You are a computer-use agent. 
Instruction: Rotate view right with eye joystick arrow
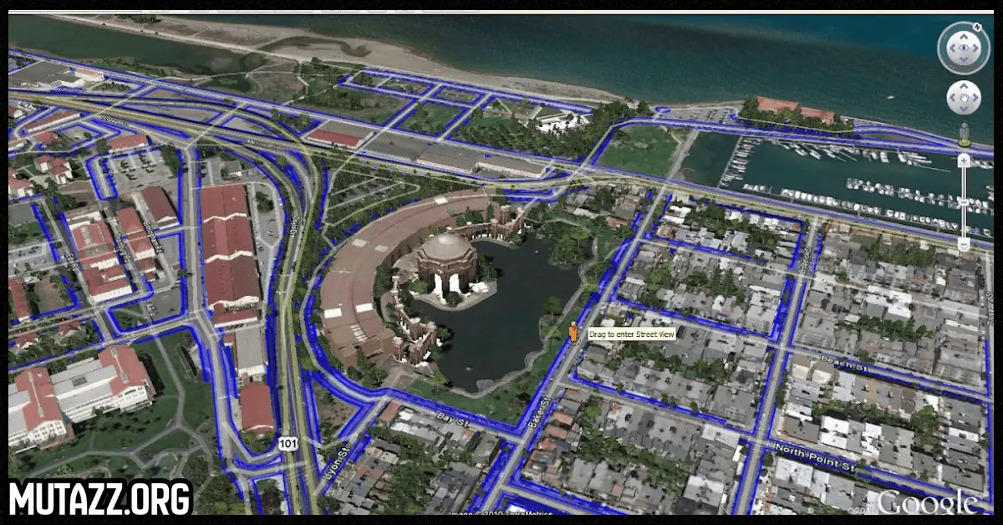(x=976, y=48)
